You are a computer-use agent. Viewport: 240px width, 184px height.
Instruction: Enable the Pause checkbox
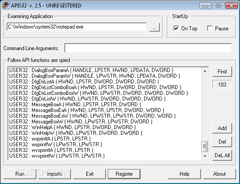coord(210,28)
